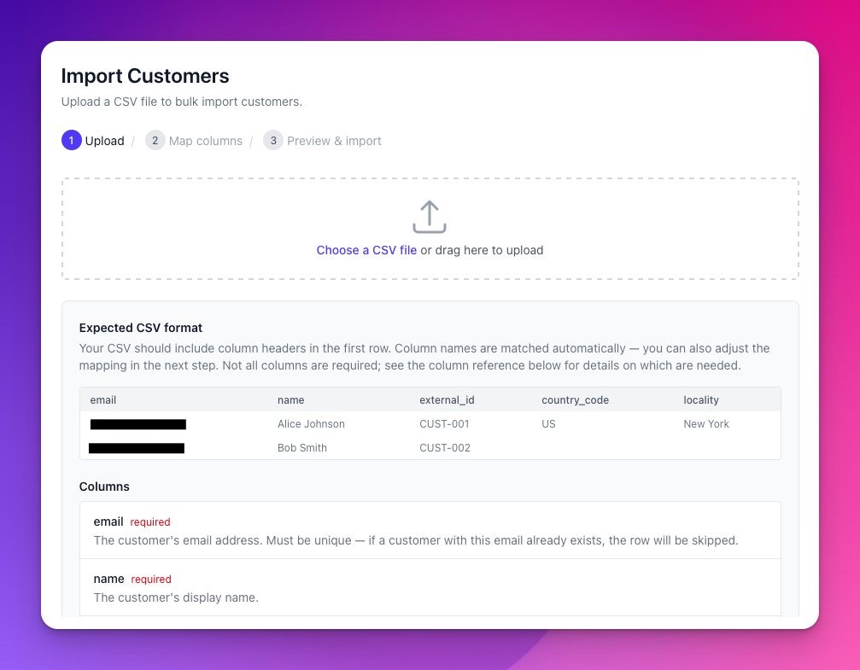Open the Choose a CSV file link
This screenshot has height=670, width=860.
click(x=366, y=250)
